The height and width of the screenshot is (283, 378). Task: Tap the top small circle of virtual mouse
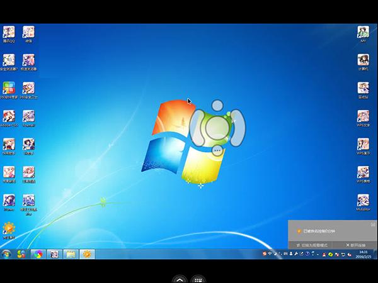click(x=217, y=106)
